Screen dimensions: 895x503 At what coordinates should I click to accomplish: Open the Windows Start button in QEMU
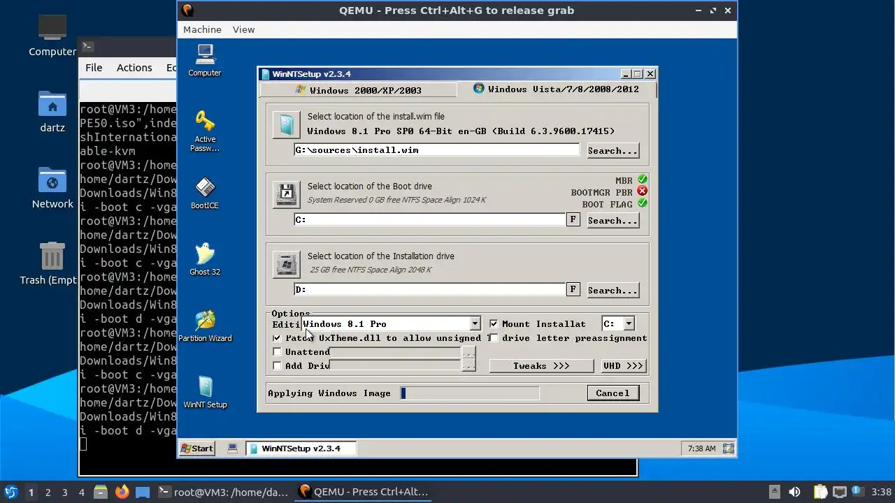coord(197,449)
